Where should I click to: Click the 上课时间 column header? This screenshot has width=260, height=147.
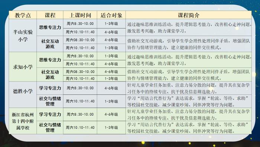[80, 15]
